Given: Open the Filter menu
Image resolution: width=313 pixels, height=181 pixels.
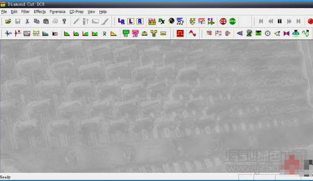Looking at the screenshot, I should (x=25, y=12).
